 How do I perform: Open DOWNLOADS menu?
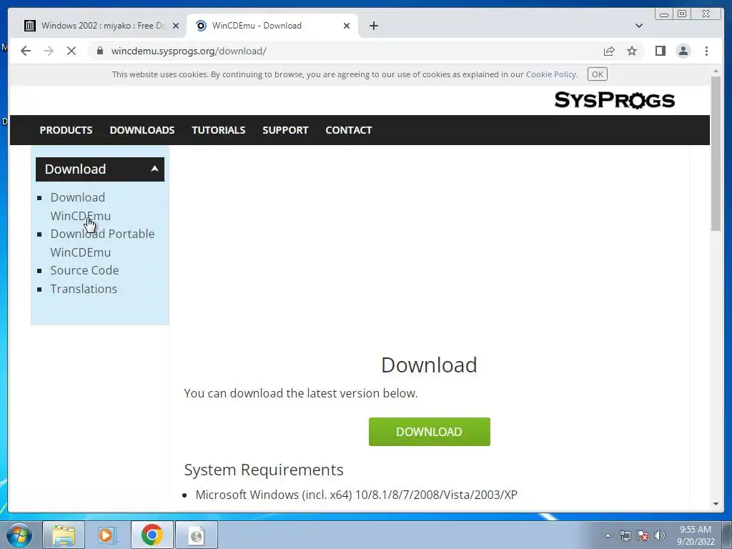(142, 130)
